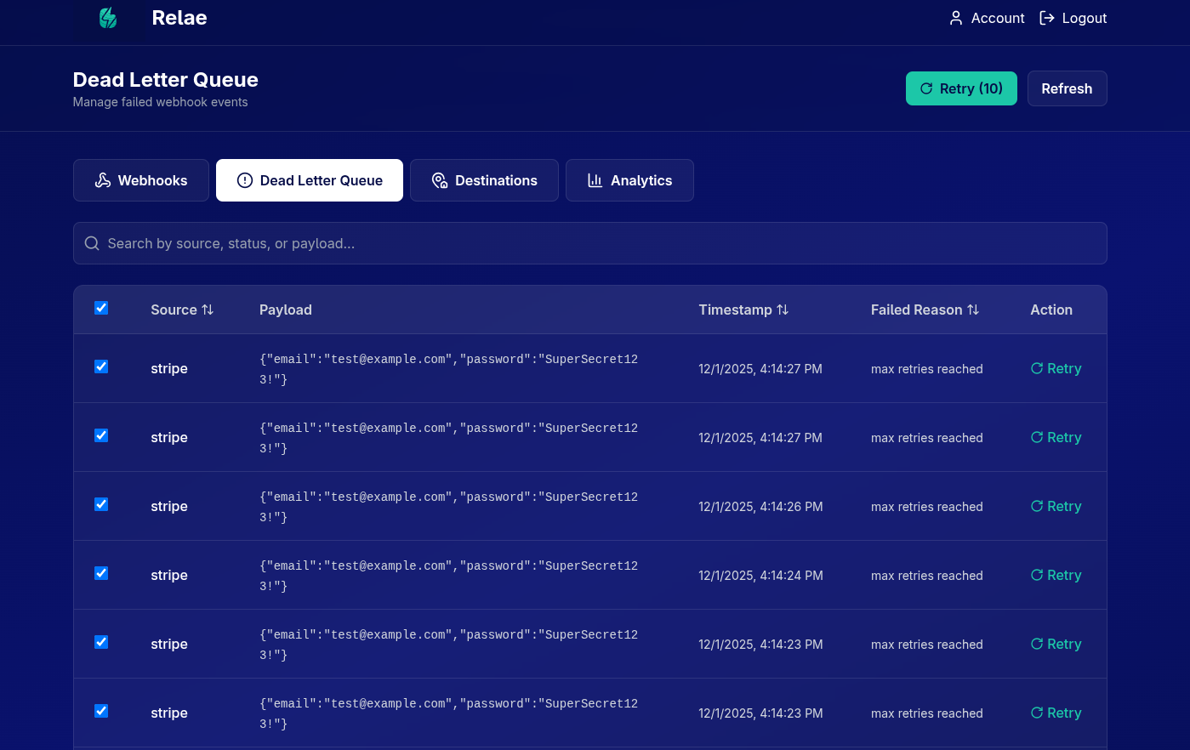Image resolution: width=1190 pixels, height=750 pixels.
Task: Select the Dead Letter Queue tab
Action: (310, 180)
